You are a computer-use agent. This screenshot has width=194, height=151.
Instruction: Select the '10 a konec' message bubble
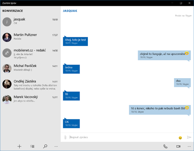(x=160, y=110)
